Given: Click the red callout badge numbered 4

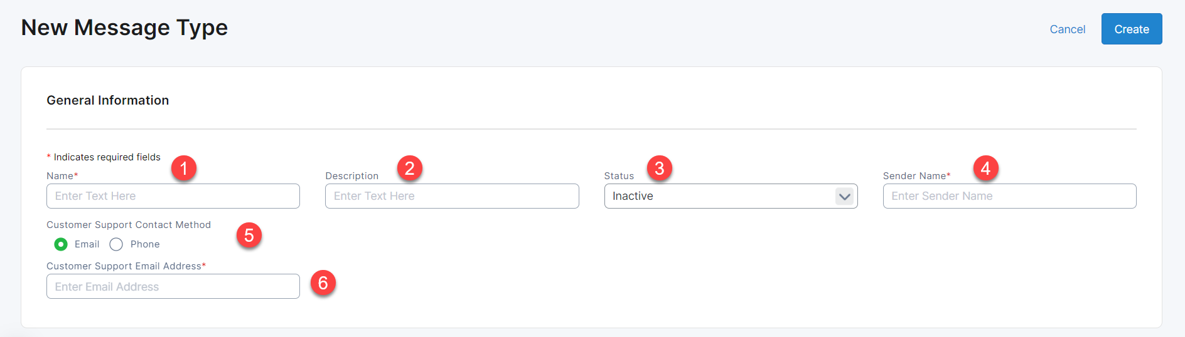Looking at the screenshot, I should [x=985, y=168].
